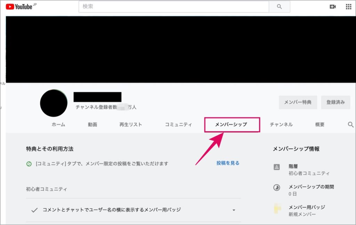Click the 特典とその利用方法 heading
This screenshot has width=356, height=225.
[x=50, y=149]
